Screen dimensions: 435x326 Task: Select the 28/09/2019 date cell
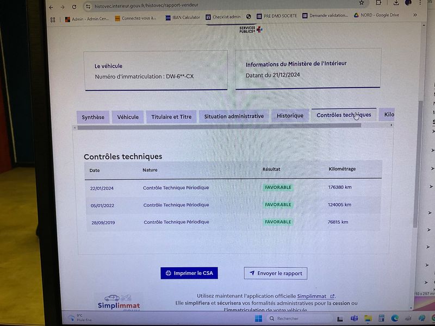pyautogui.click(x=103, y=222)
